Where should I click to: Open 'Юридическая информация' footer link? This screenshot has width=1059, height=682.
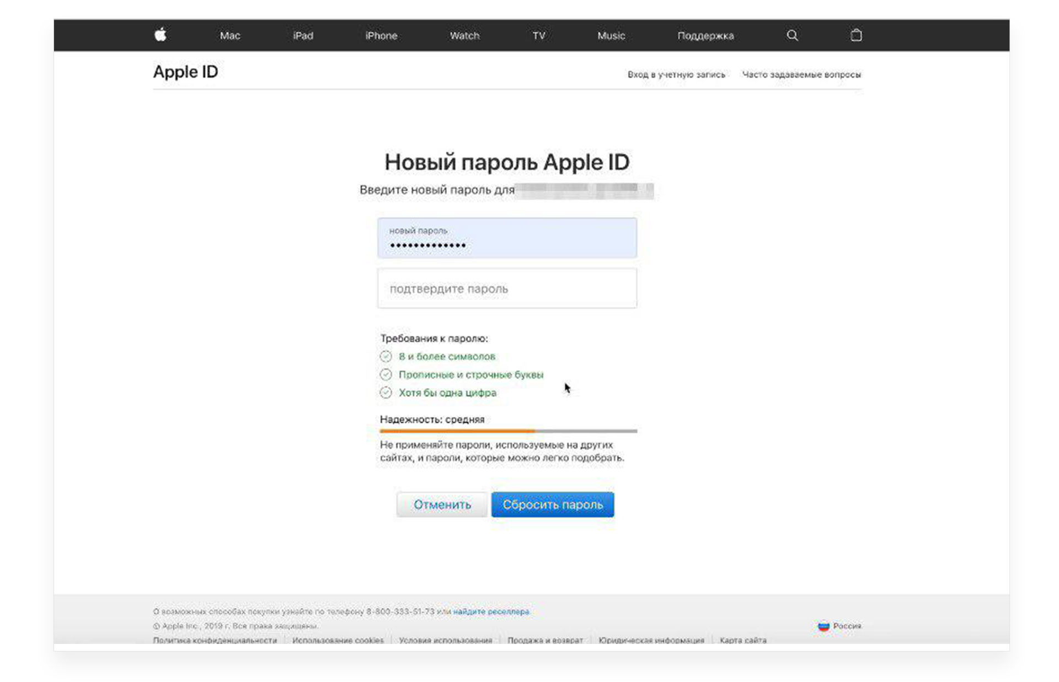click(651, 640)
